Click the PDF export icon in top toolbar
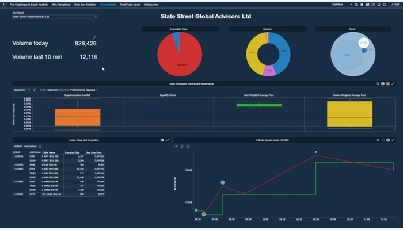This screenshot has width=403, height=230. (373, 5)
